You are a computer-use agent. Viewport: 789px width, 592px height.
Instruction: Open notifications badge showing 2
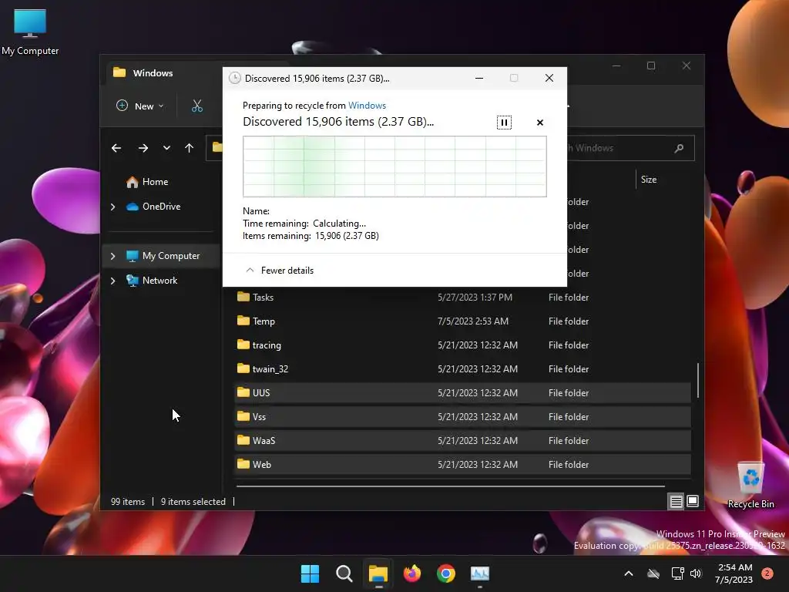[767, 573]
